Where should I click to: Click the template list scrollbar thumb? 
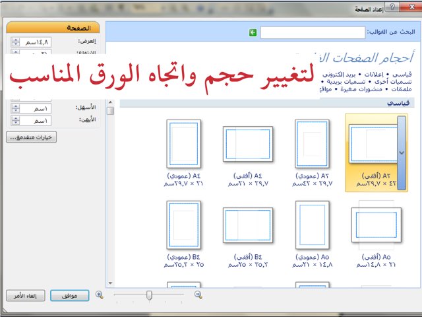110,111
